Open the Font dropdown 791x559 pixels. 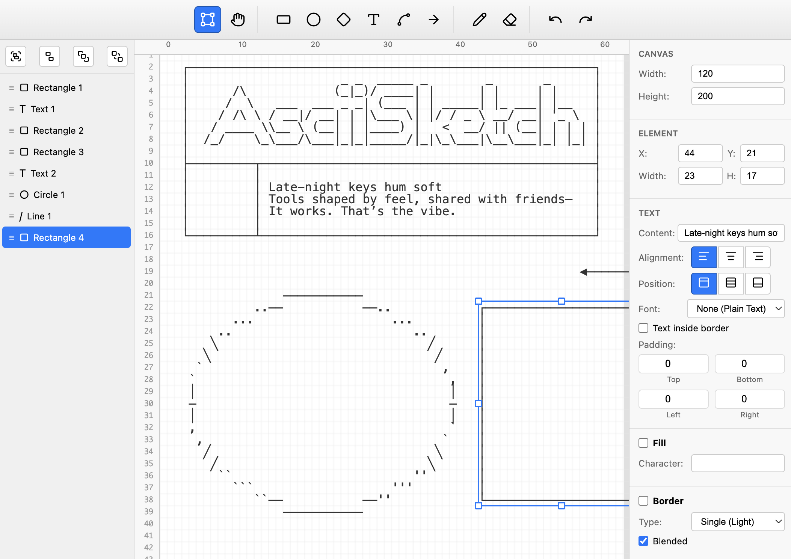(735, 309)
